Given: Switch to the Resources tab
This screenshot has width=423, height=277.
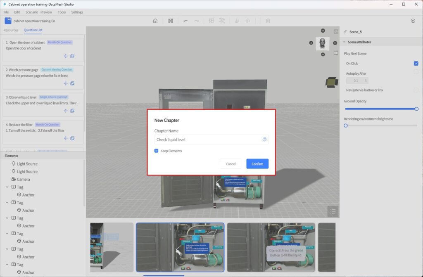Looking at the screenshot, I should pos(11,30).
